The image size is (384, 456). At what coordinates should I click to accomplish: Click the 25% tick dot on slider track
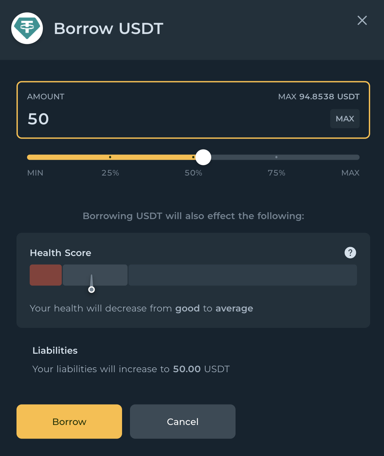click(110, 157)
